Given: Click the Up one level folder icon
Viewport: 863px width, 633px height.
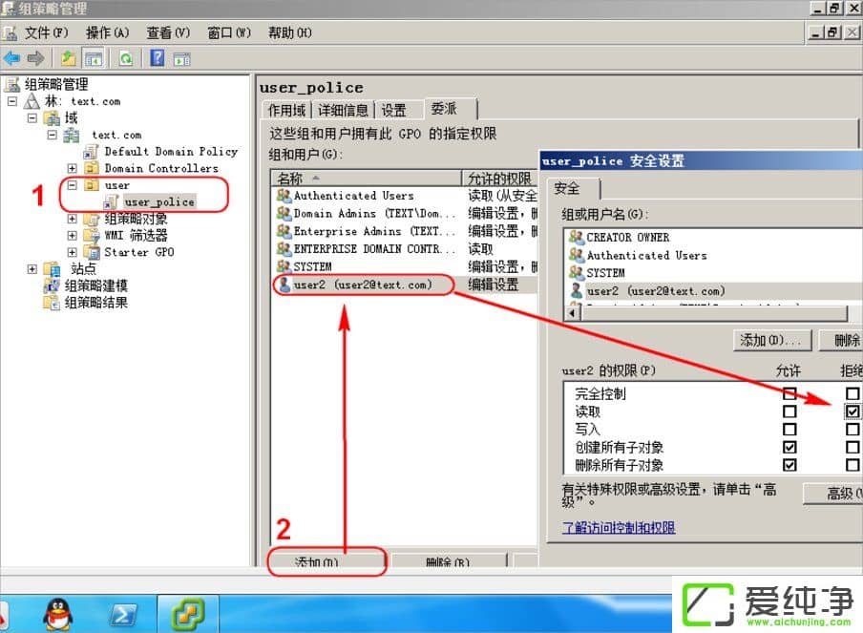Looking at the screenshot, I should pyautogui.click(x=69, y=58).
